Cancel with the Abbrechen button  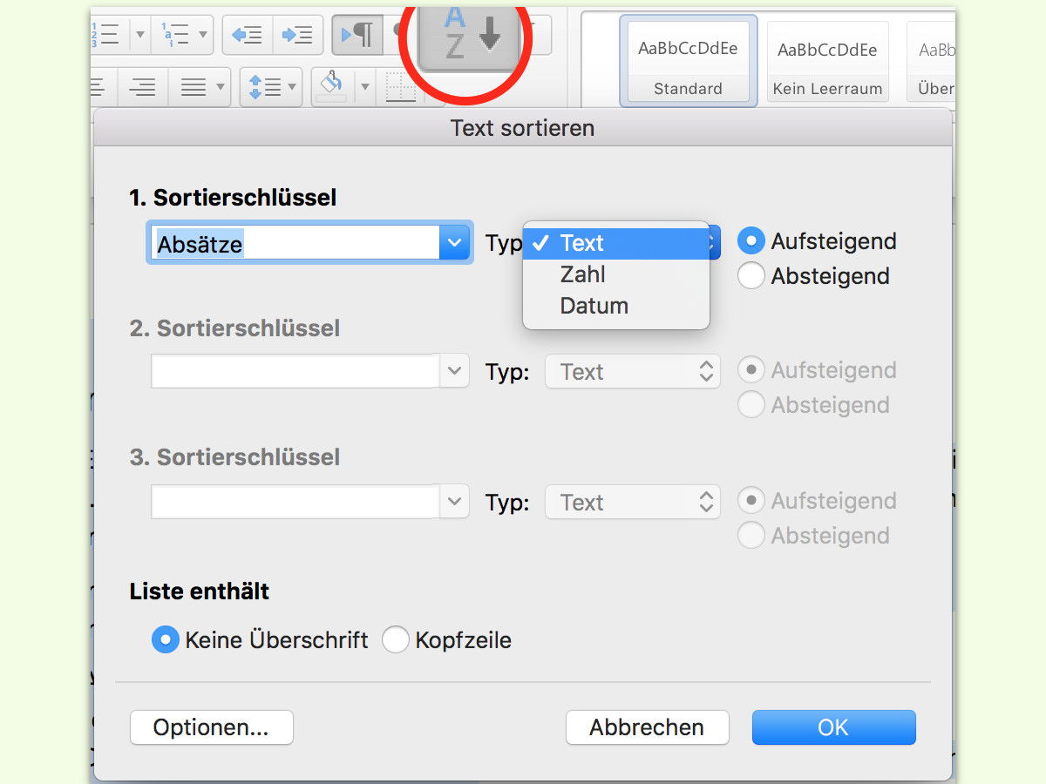click(x=647, y=727)
